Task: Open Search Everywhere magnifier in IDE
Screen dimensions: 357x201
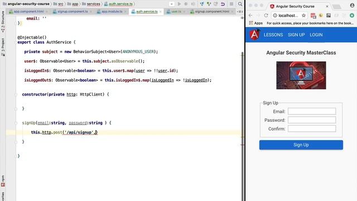Action: point(240,4)
